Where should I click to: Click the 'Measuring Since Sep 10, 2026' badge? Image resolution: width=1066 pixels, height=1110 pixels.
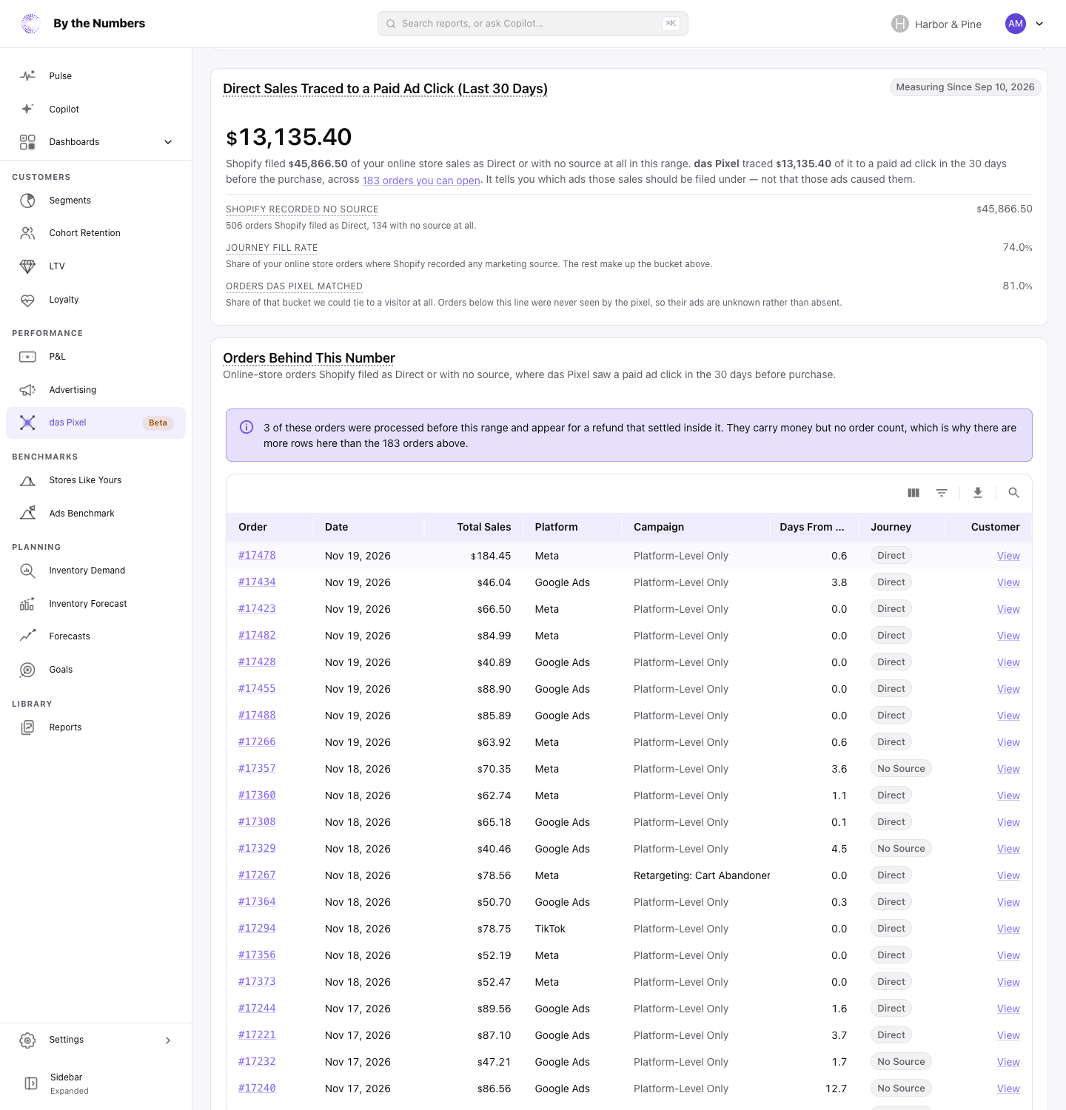pyautogui.click(x=965, y=87)
